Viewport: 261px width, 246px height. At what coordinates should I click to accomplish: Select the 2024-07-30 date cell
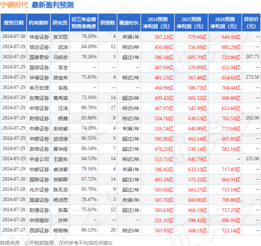pos(14,37)
